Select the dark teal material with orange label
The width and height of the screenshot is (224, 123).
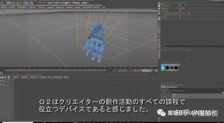tap(172, 68)
